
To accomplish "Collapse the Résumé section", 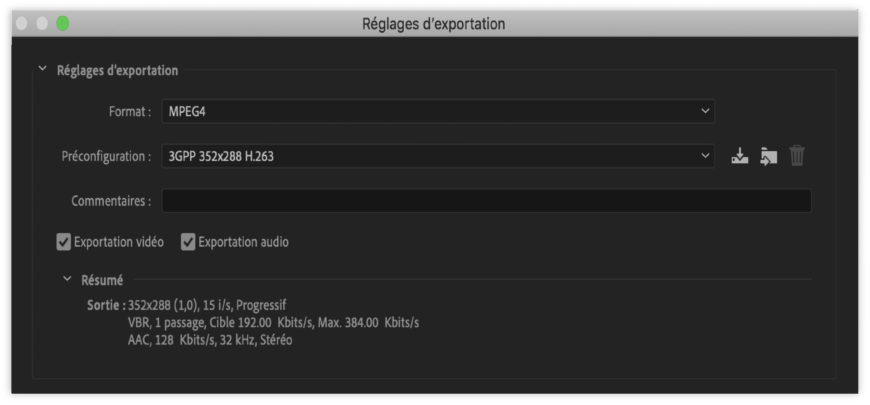I will click(67, 279).
